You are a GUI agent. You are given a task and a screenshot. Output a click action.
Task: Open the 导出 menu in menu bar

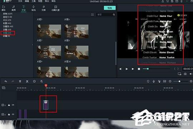(x=47, y=1)
